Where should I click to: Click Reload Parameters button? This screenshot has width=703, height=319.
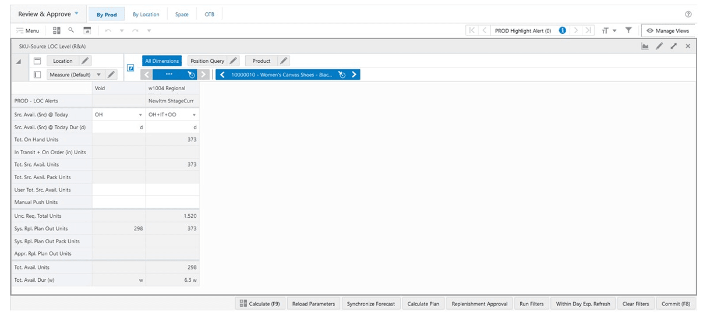point(313,304)
